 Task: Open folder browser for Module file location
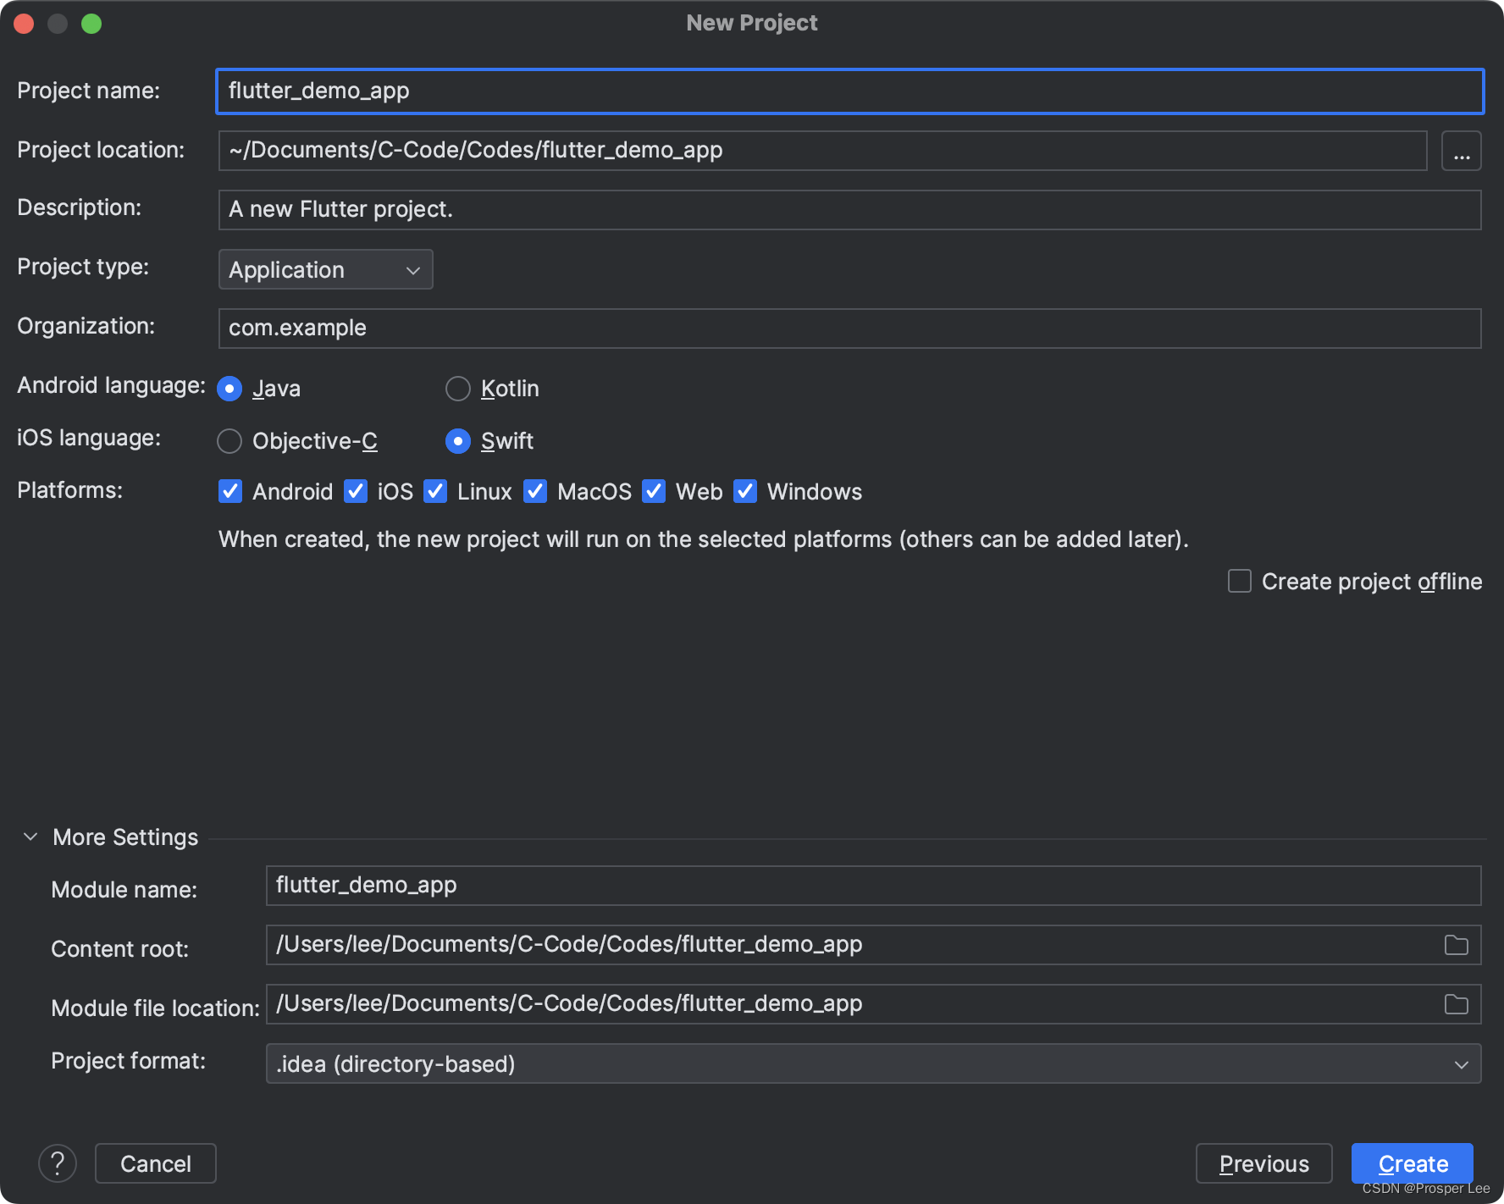point(1456,1004)
